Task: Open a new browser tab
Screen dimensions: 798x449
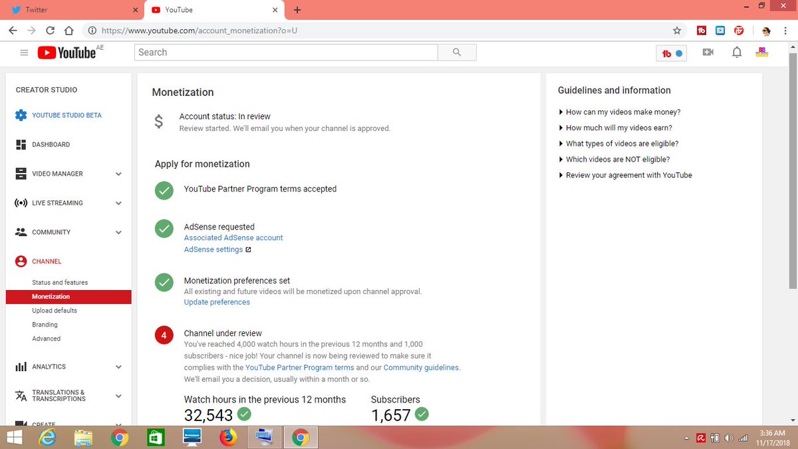Action: (x=297, y=10)
